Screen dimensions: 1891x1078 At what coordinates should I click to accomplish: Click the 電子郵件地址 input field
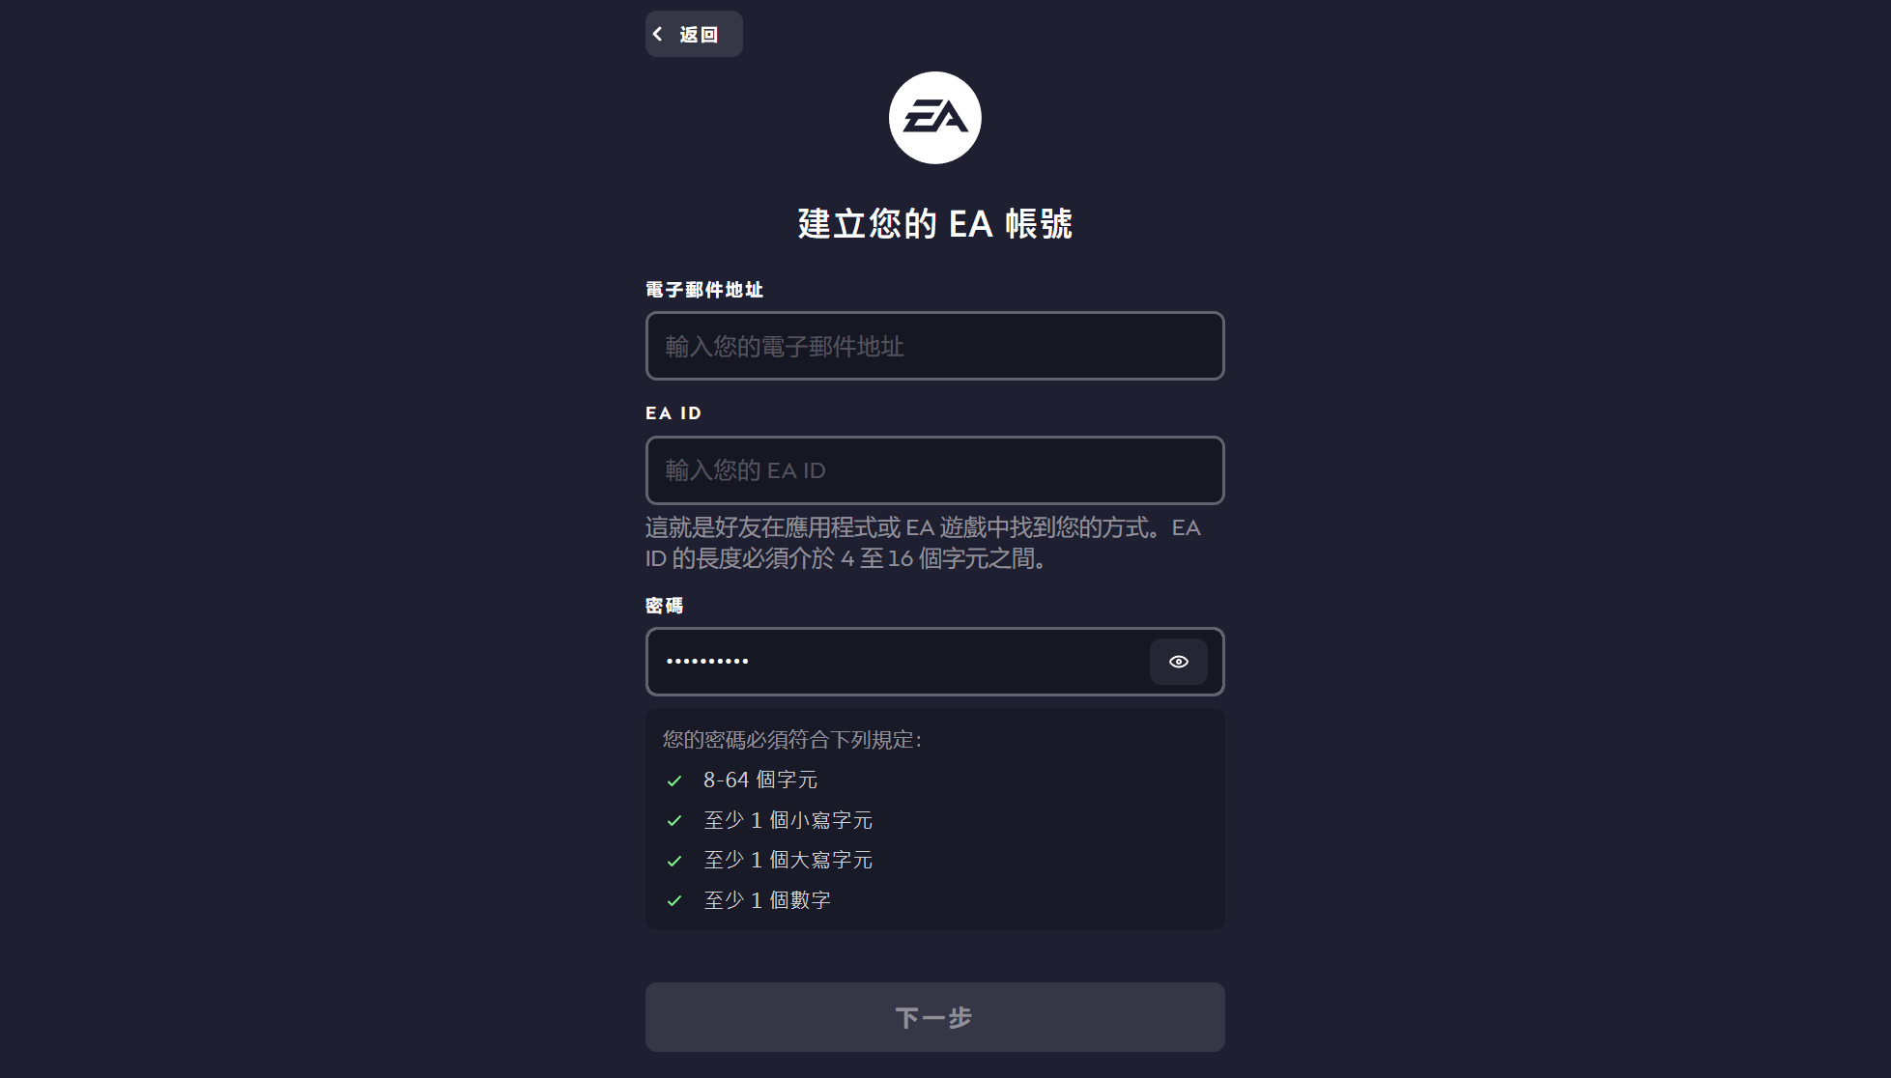tap(933, 346)
